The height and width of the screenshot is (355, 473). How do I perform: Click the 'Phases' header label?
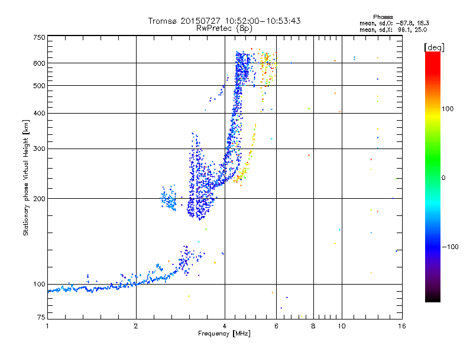click(x=383, y=17)
